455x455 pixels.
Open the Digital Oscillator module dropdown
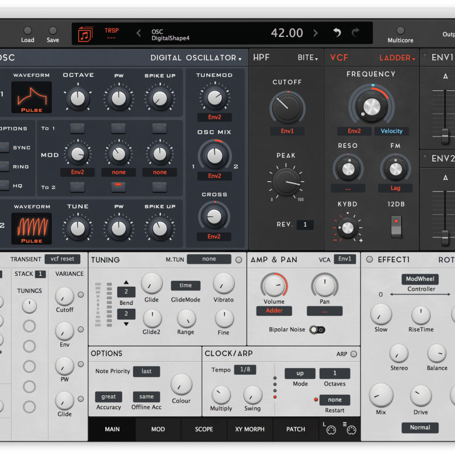tap(196, 58)
